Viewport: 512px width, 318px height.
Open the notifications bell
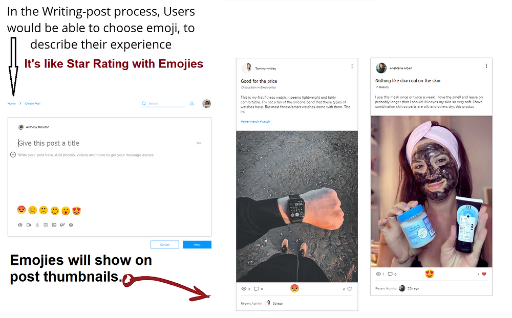pos(192,104)
